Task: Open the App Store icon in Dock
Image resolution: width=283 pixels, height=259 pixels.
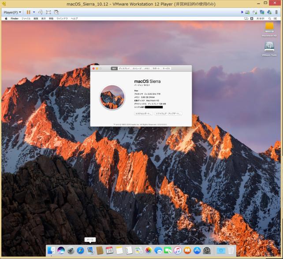Action: (197, 250)
